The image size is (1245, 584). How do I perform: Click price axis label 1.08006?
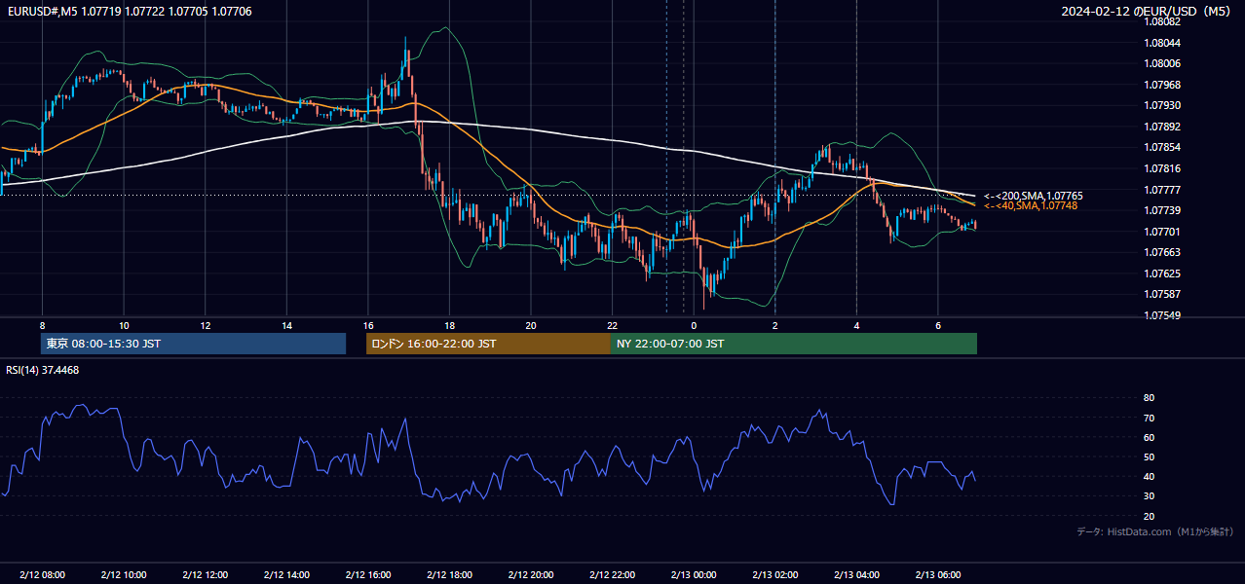pos(1162,63)
